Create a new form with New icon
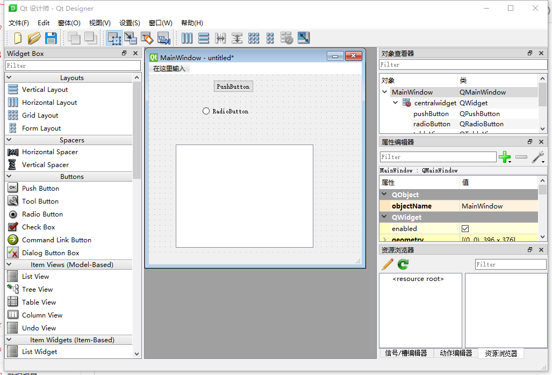Viewport: 552px width, 375px height. pyautogui.click(x=18, y=38)
